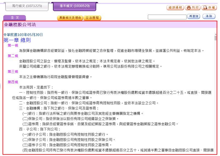Open the 現行條文 (1071225) tab

click(26, 6)
